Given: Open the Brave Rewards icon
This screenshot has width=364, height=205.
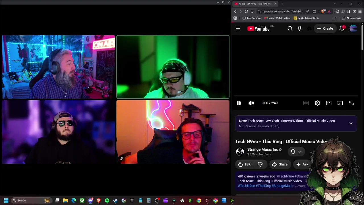Looking at the screenshot, I should pos(329,11).
